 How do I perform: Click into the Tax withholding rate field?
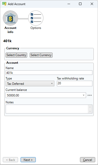[75, 84]
